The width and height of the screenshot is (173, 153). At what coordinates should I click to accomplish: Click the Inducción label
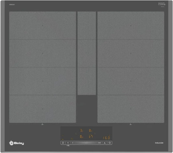pyautogui.click(x=159, y=143)
